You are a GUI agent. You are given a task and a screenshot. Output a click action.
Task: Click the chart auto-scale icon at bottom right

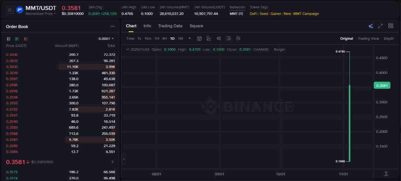386,174
